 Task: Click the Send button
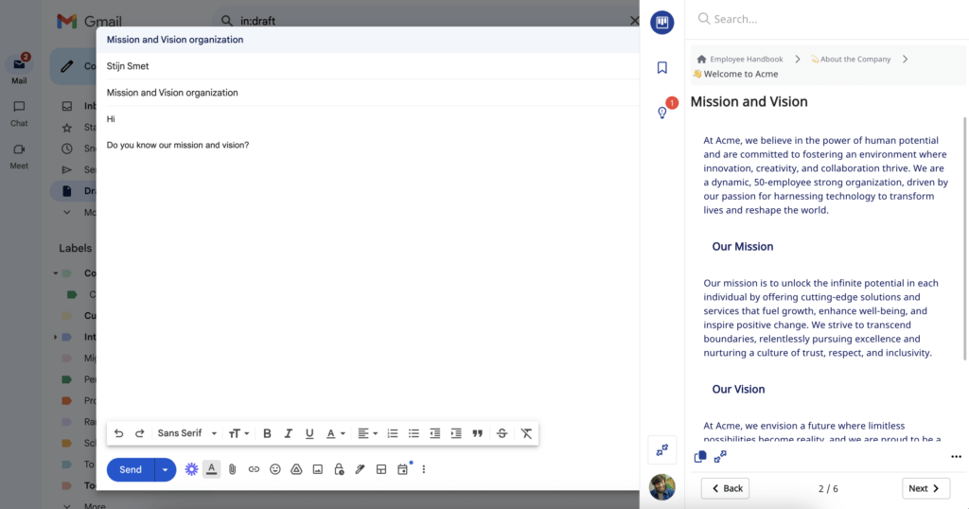coord(131,469)
